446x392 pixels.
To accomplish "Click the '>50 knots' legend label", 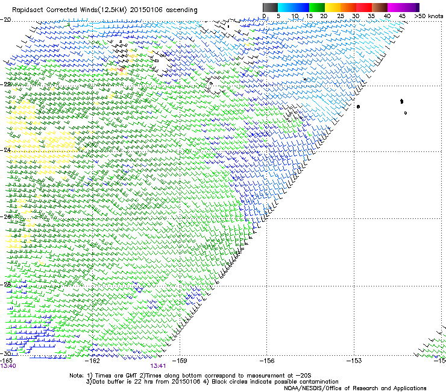I will click(x=429, y=16).
